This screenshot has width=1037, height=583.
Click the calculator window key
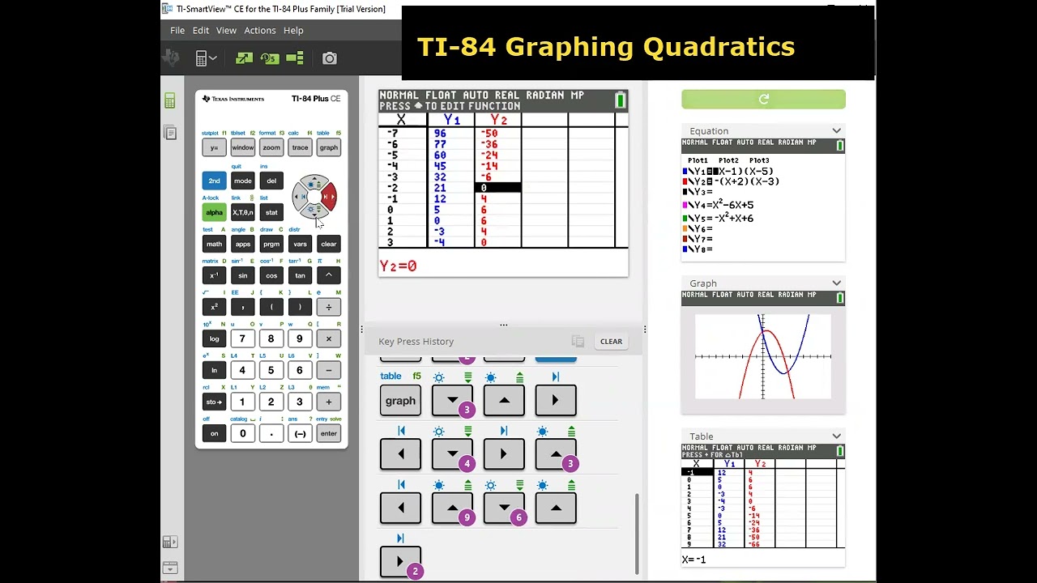(243, 147)
